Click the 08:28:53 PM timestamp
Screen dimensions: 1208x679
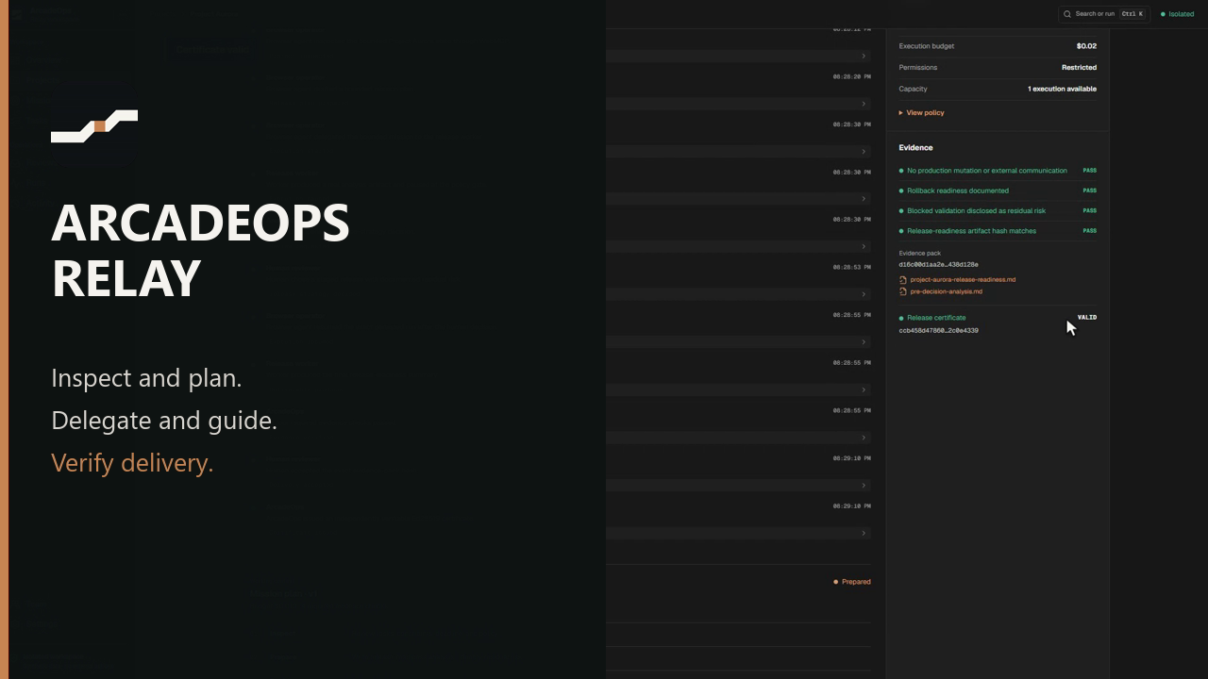pyautogui.click(x=851, y=268)
